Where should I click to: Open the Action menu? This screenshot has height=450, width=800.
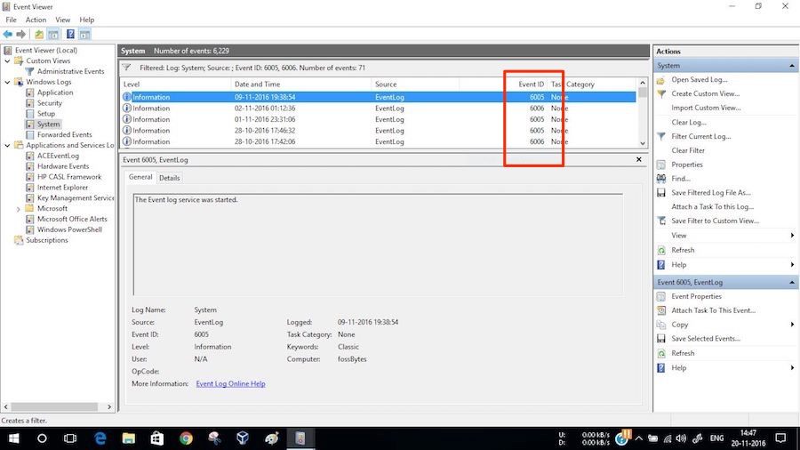(x=36, y=20)
